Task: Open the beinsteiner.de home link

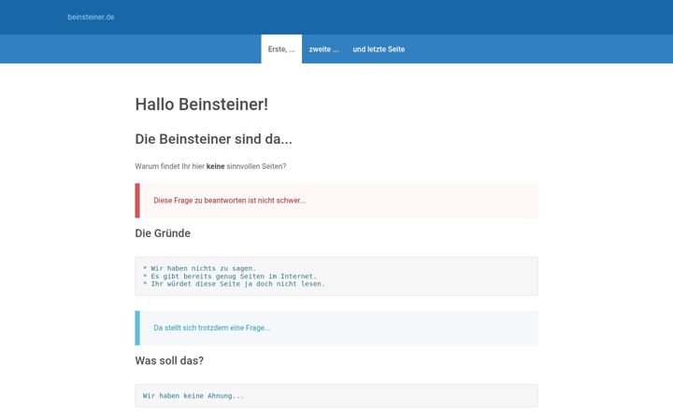Action: click(91, 17)
